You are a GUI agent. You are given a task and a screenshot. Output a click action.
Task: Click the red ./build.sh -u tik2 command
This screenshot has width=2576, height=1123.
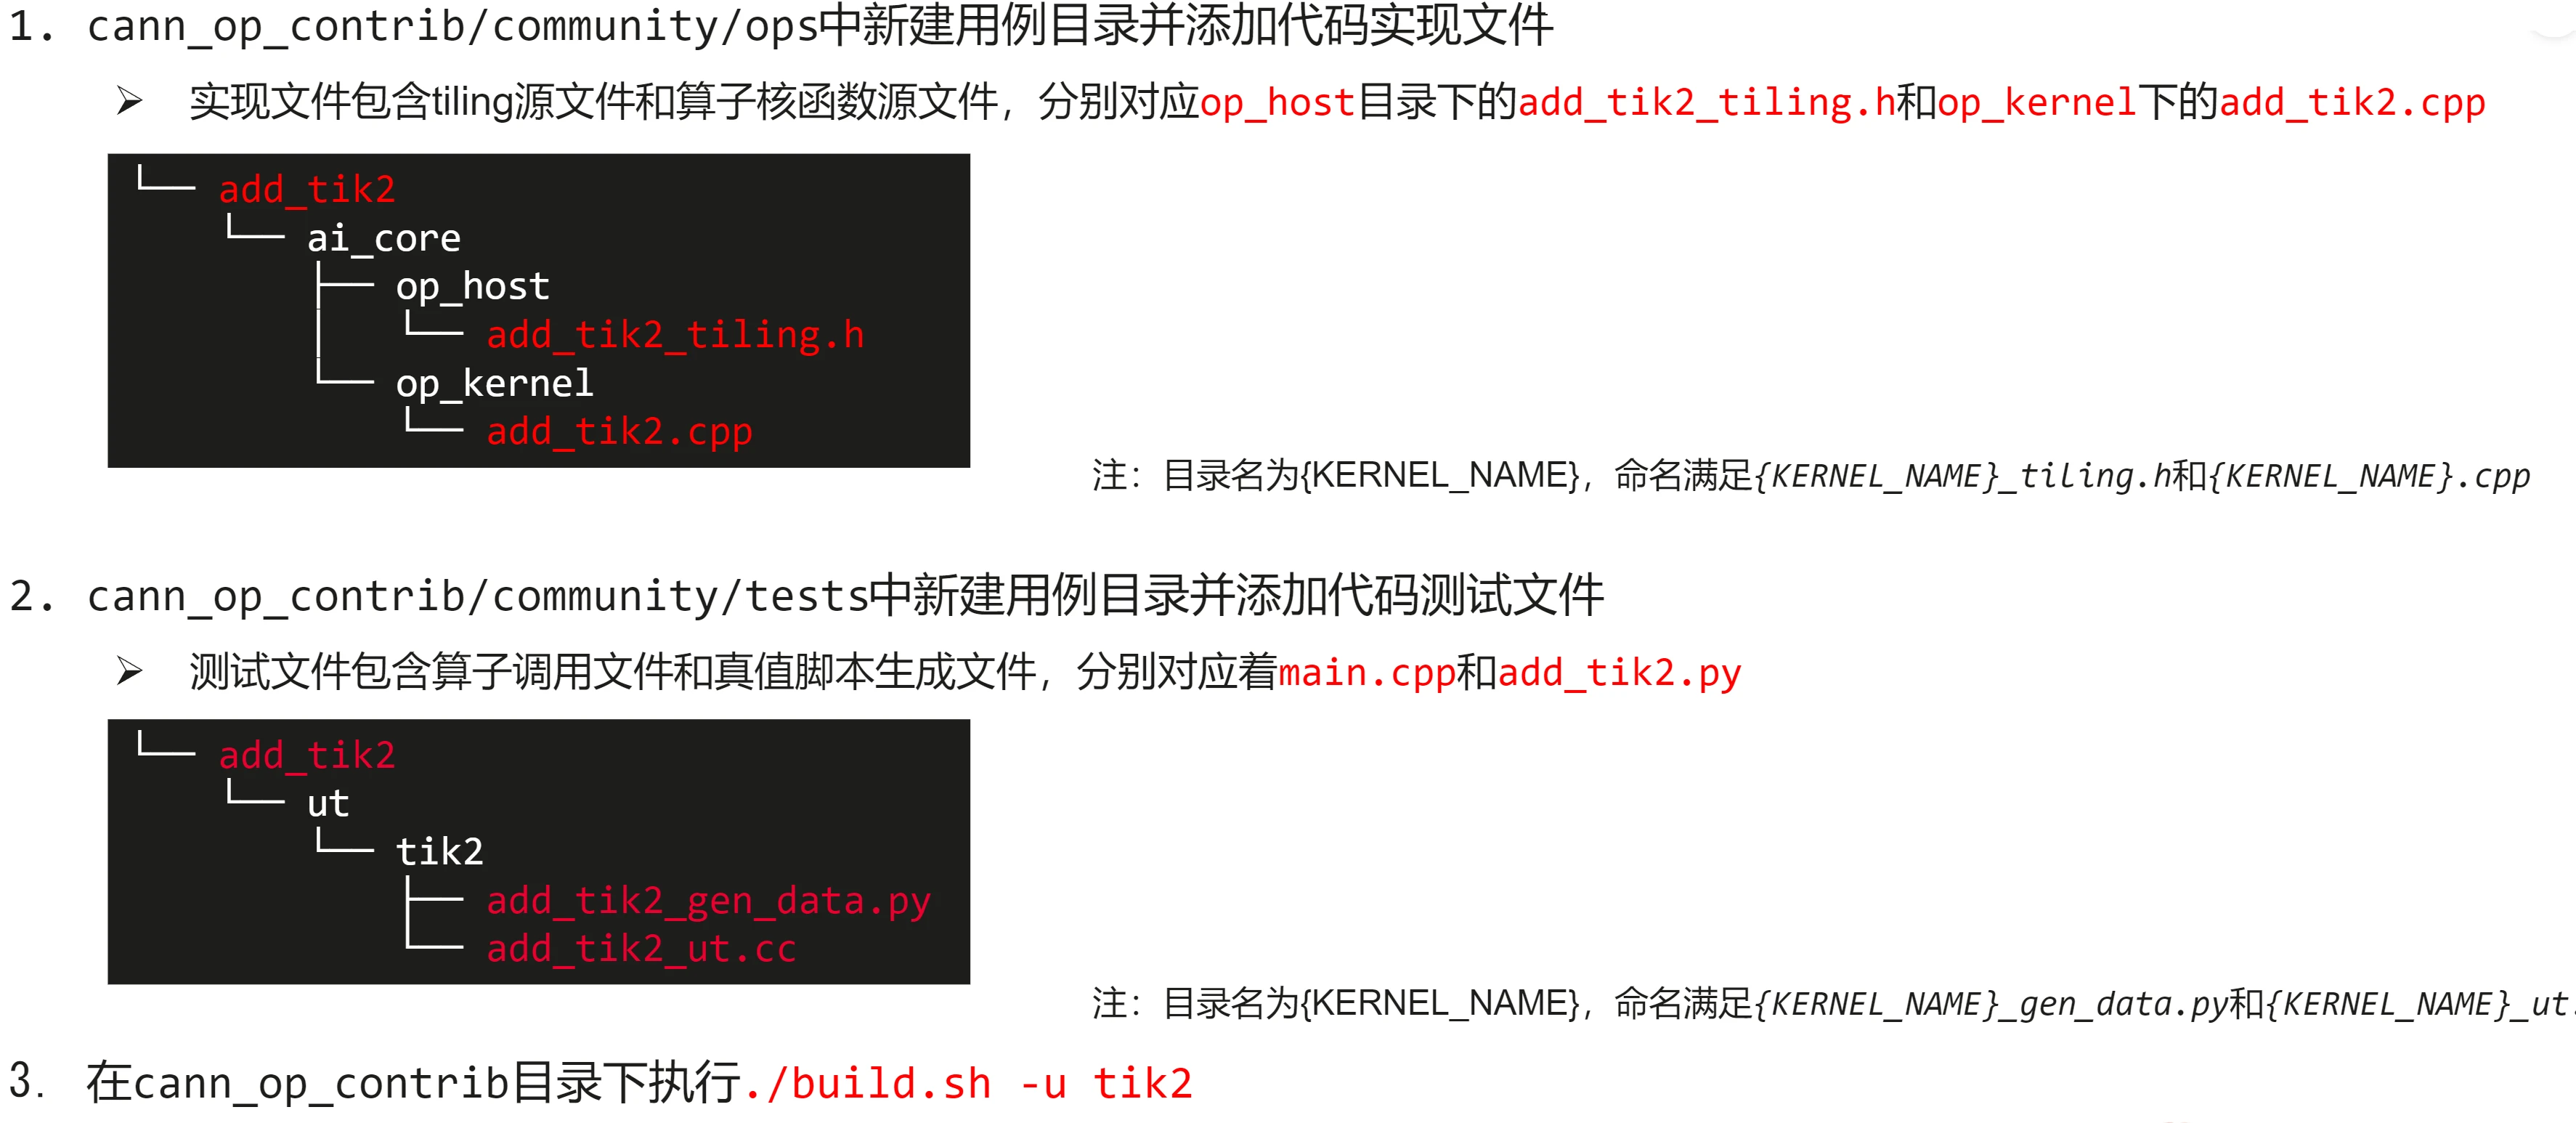point(968,1083)
